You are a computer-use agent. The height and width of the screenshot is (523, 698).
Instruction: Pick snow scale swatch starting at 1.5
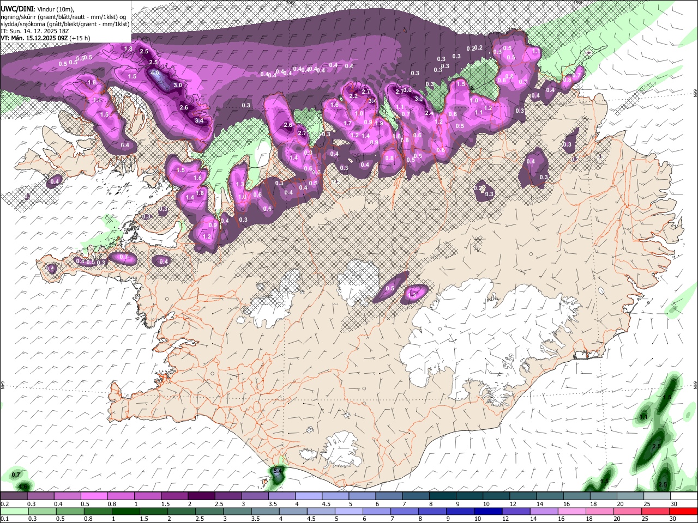click(x=174, y=496)
